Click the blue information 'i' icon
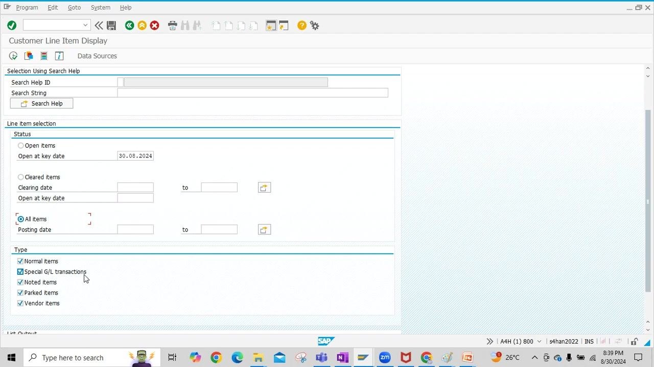The height and width of the screenshot is (367, 654). 59,56
